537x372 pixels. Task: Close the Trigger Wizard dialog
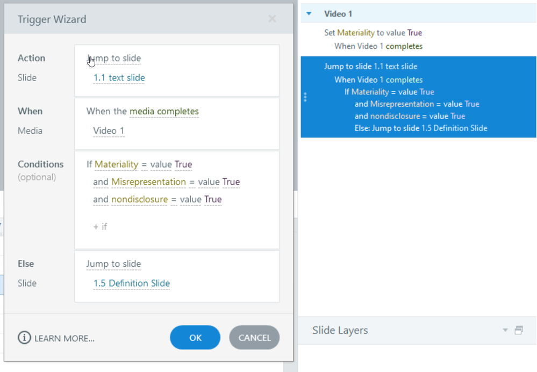coord(272,19)
